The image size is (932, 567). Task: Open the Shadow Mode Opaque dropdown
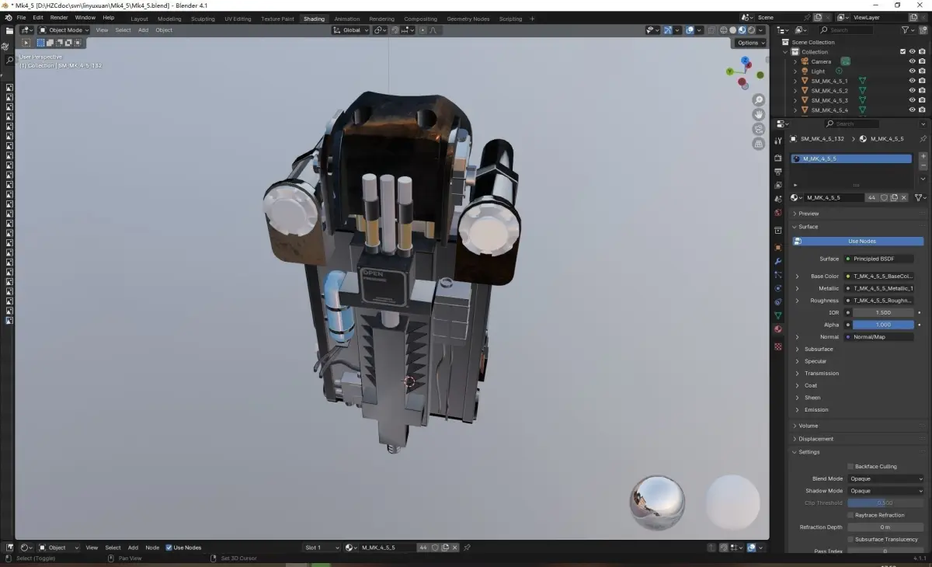click(x=885, y=491)
